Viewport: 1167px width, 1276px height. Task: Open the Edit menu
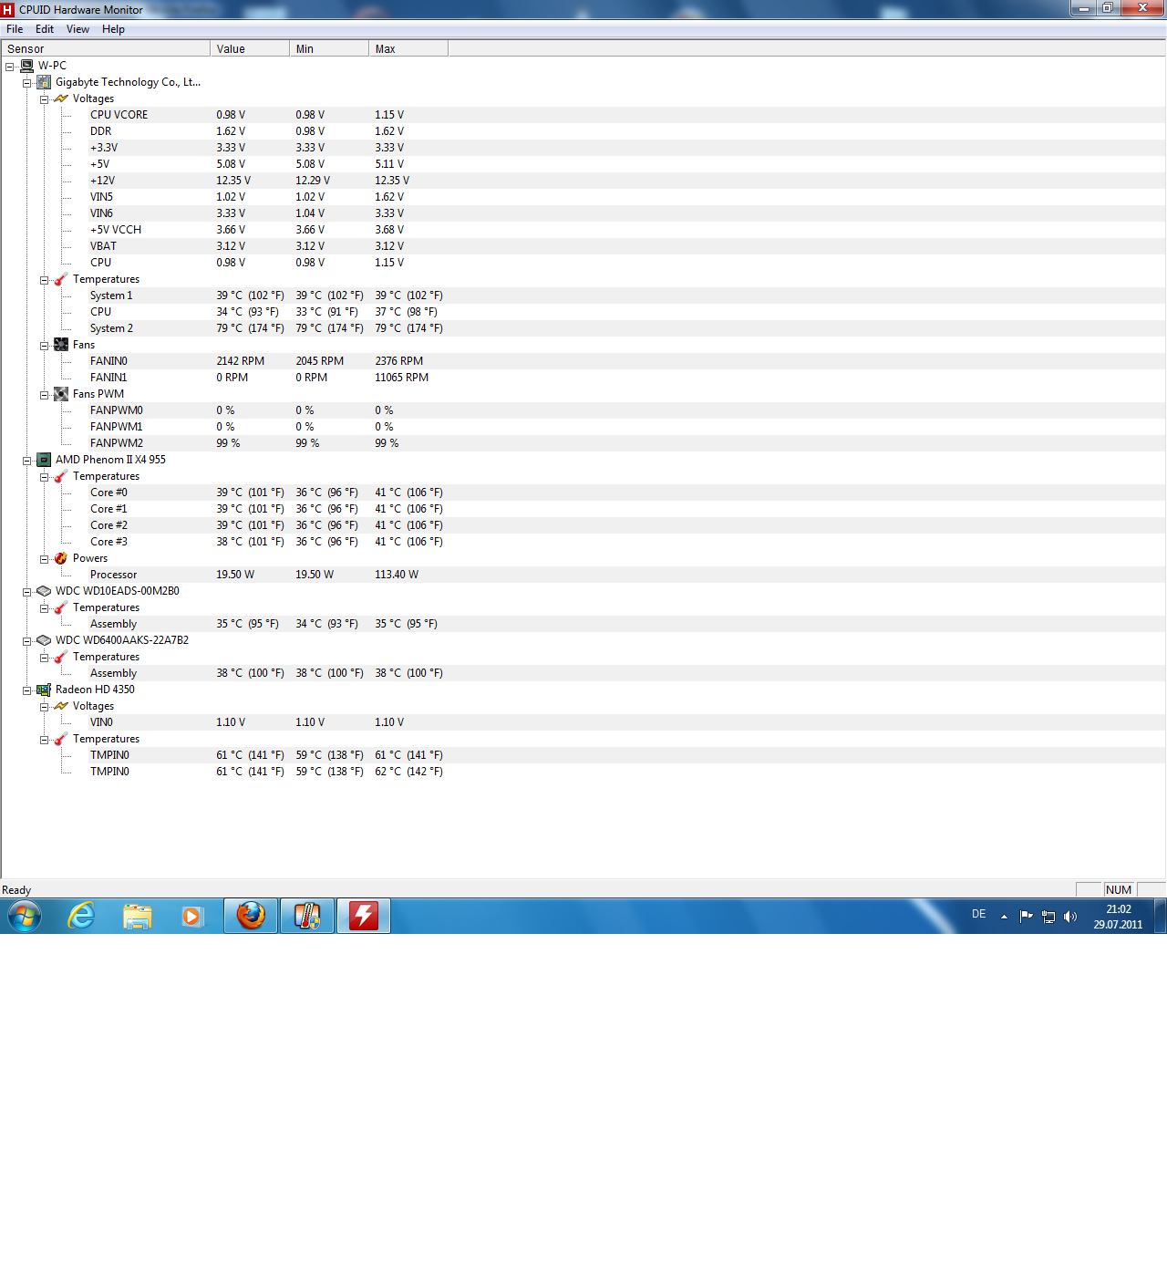click(45, 29)
